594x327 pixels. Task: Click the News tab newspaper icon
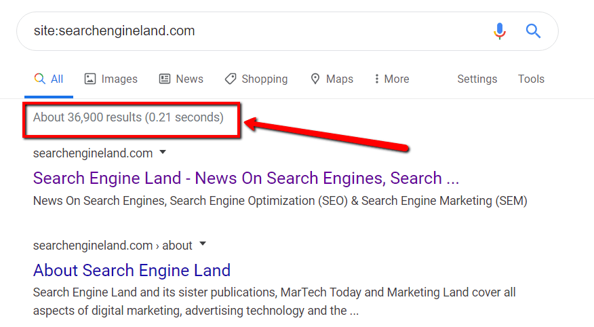(165, 79)
